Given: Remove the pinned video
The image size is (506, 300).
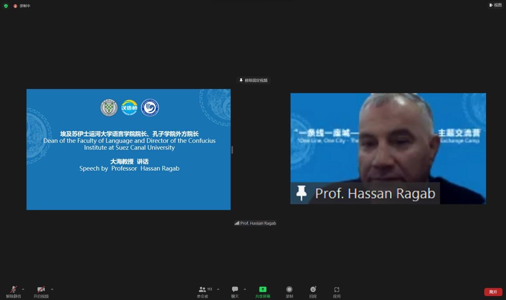Looking at the screenshot, I should [x=253, y=81].
